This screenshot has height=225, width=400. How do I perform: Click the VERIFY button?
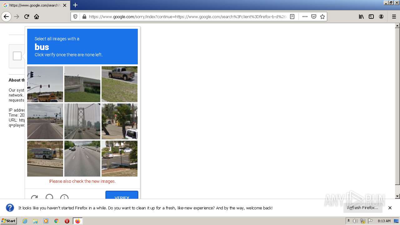coord(122,195)
